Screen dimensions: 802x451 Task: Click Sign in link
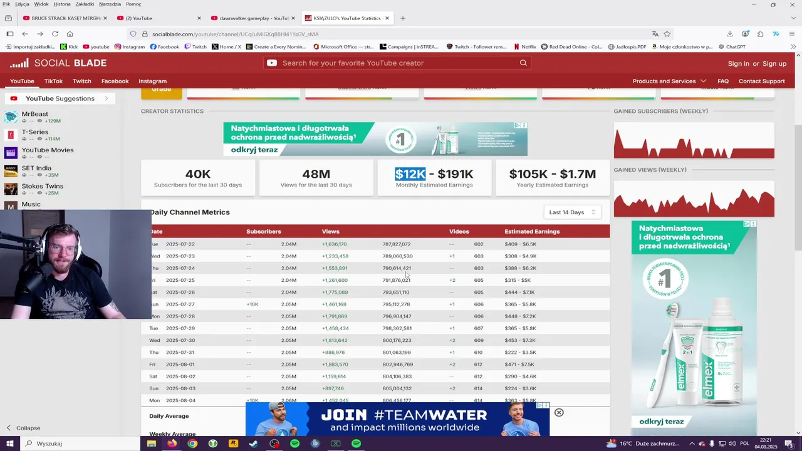click(x=739, y=63)
